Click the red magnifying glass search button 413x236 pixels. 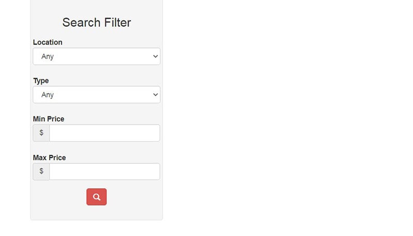[x=97, y=197]
